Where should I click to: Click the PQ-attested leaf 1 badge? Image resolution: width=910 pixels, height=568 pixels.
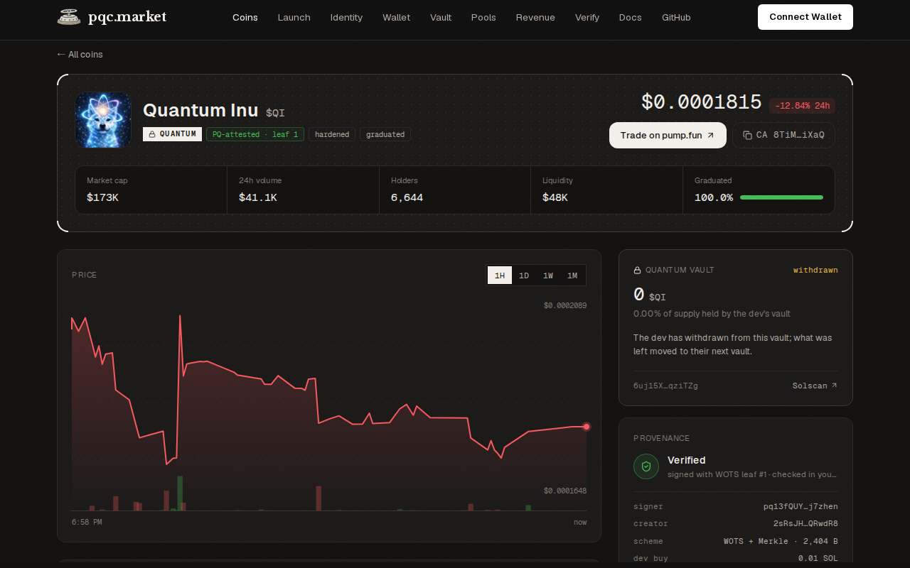pyautogui.click(x=255, y=134)
